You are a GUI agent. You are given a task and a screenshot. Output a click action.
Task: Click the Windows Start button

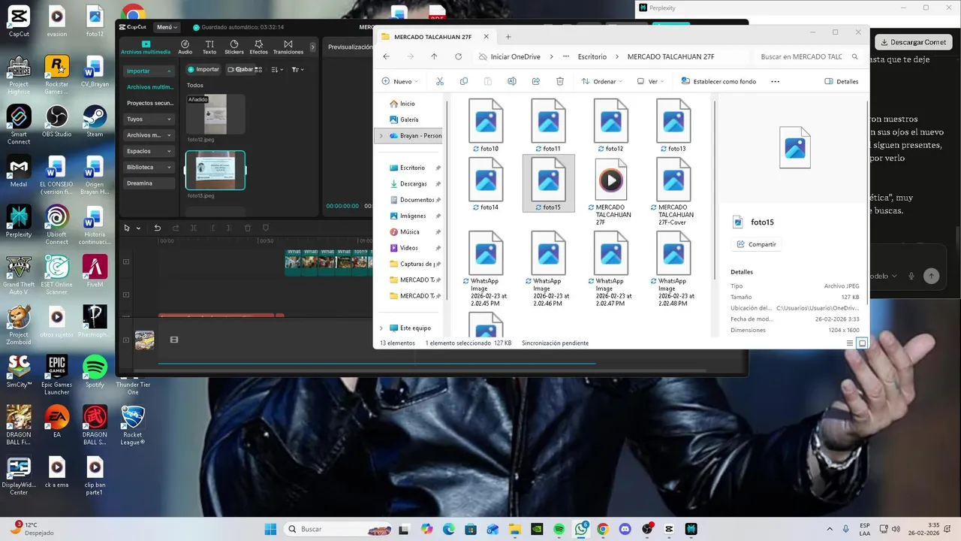(x=270, y=529)
